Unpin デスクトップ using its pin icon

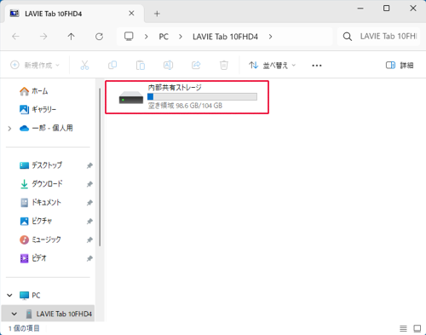point(89,165)
